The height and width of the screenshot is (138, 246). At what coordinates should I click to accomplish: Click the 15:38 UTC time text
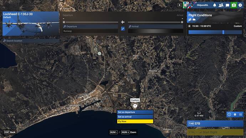pyautogui.click(x=205, y=26)
